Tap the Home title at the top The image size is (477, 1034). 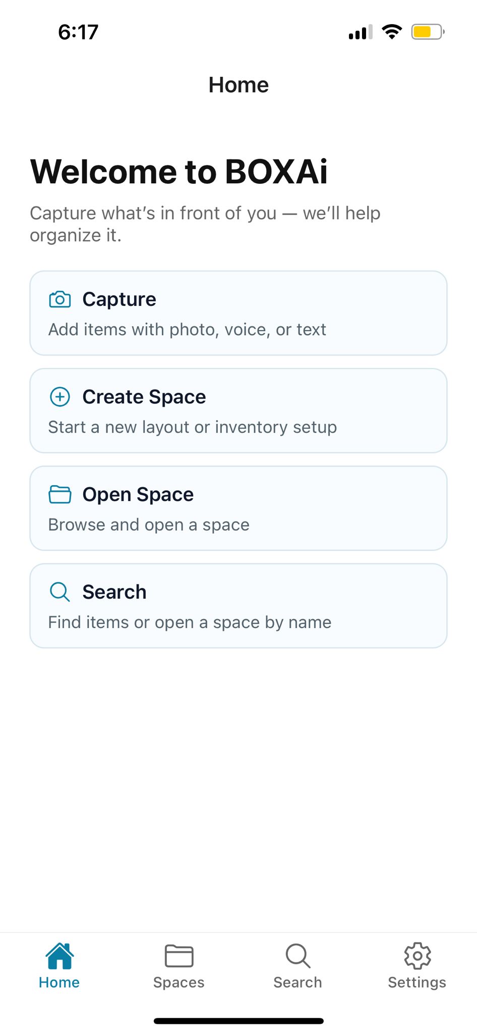(239, 84)
